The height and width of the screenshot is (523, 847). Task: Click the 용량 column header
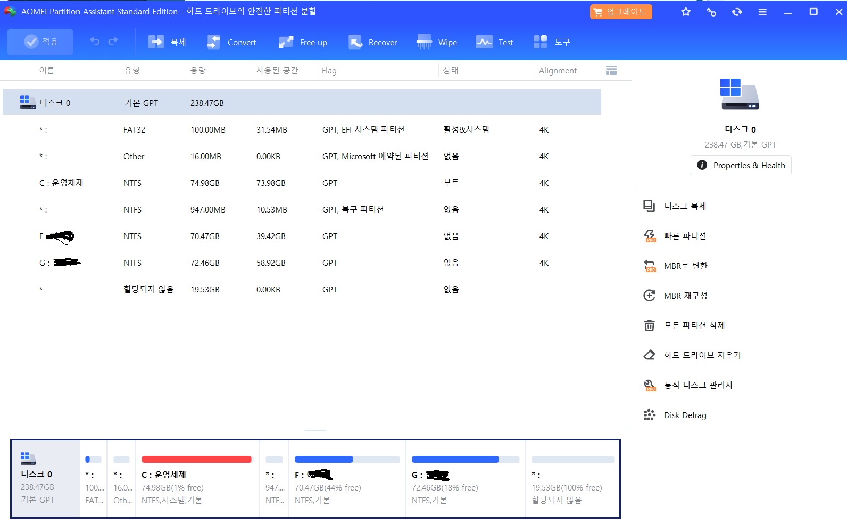(198, 70)
